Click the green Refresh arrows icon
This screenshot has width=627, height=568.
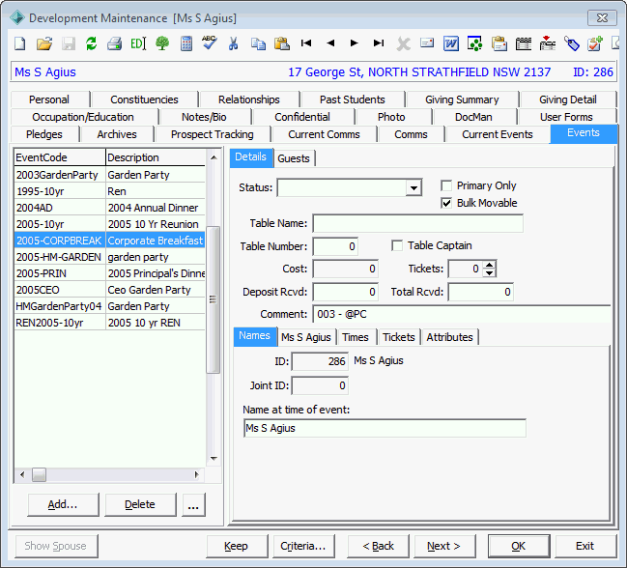[x=92, y=43]
